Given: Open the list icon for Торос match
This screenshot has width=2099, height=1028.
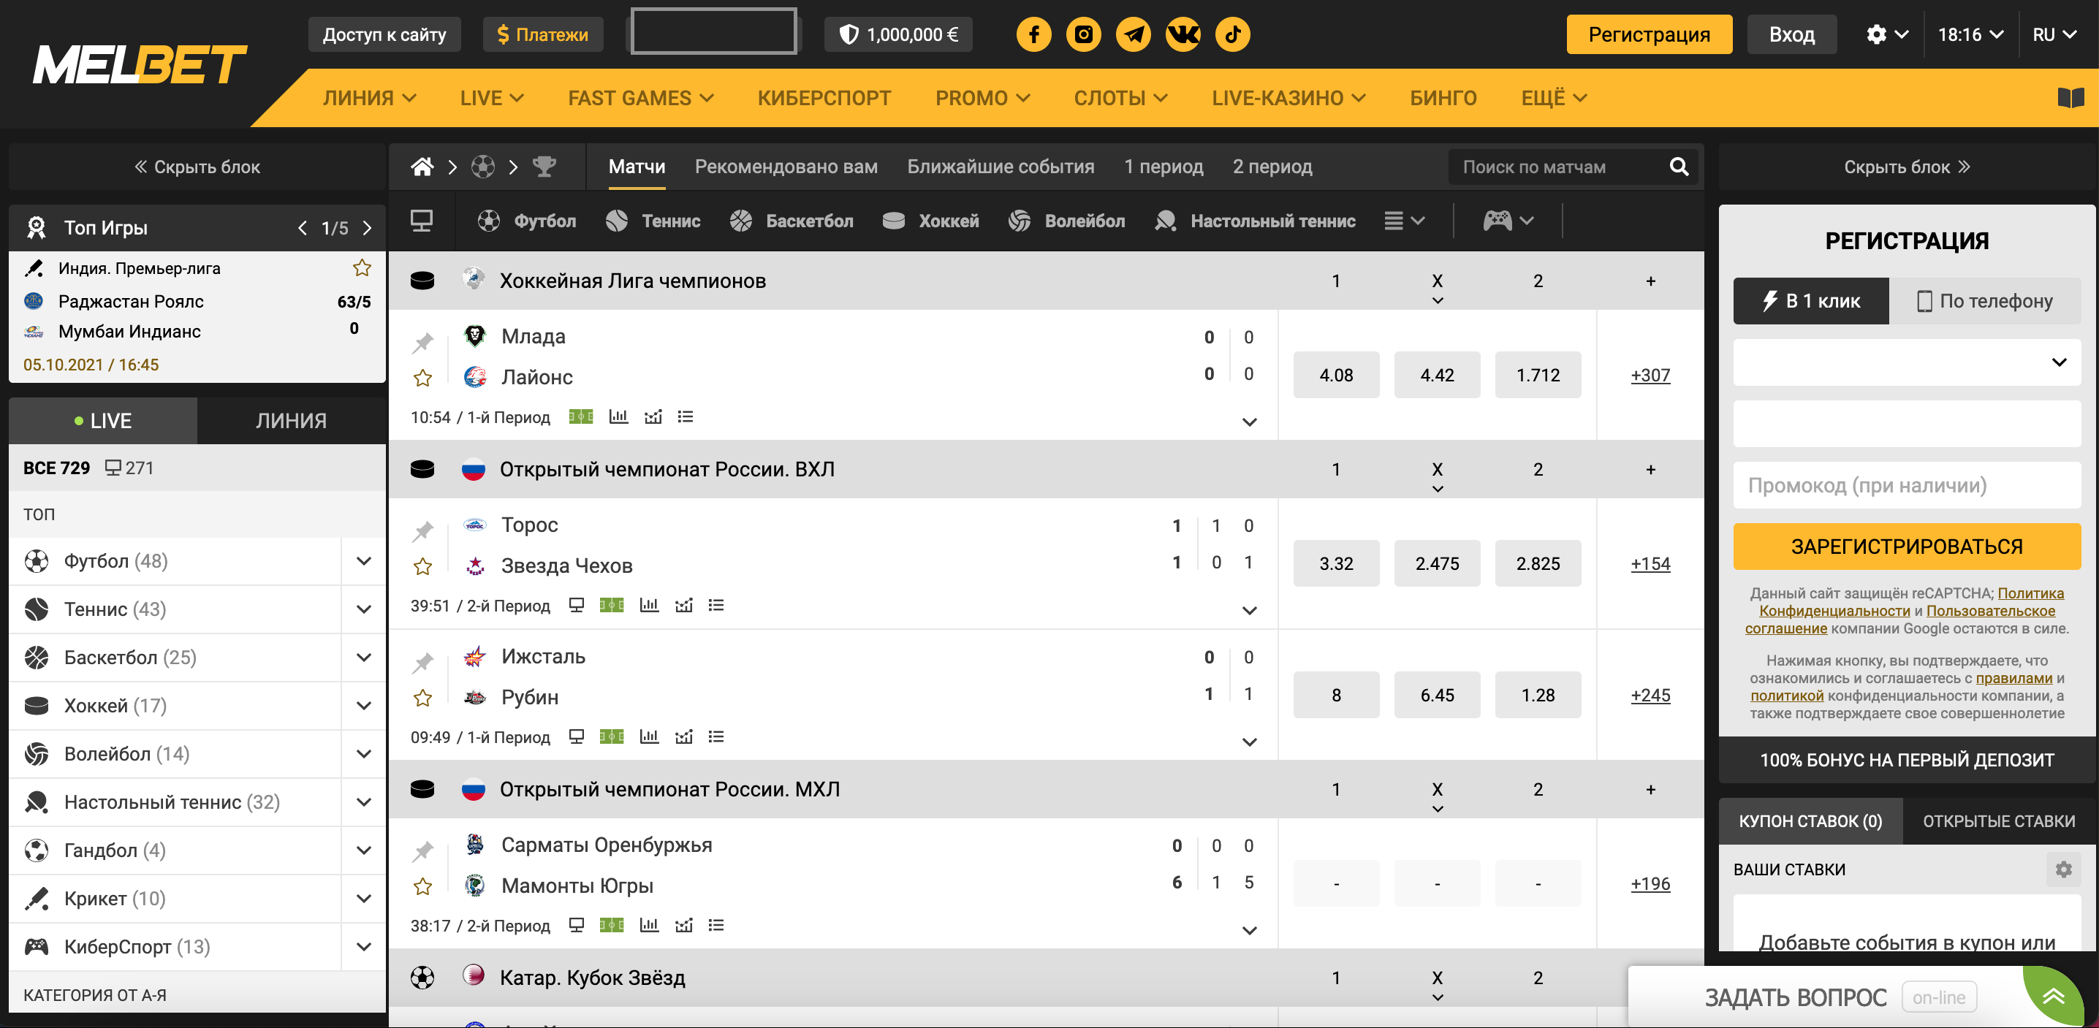Looking at the screenshot, I should (716, 605).
